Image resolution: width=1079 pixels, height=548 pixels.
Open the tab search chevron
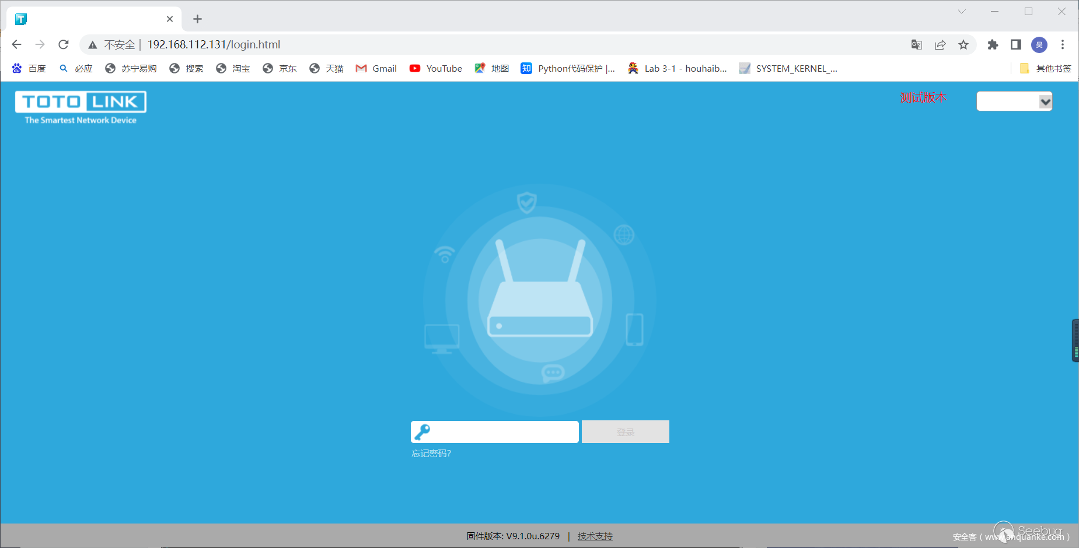click(x=962, y=12)
